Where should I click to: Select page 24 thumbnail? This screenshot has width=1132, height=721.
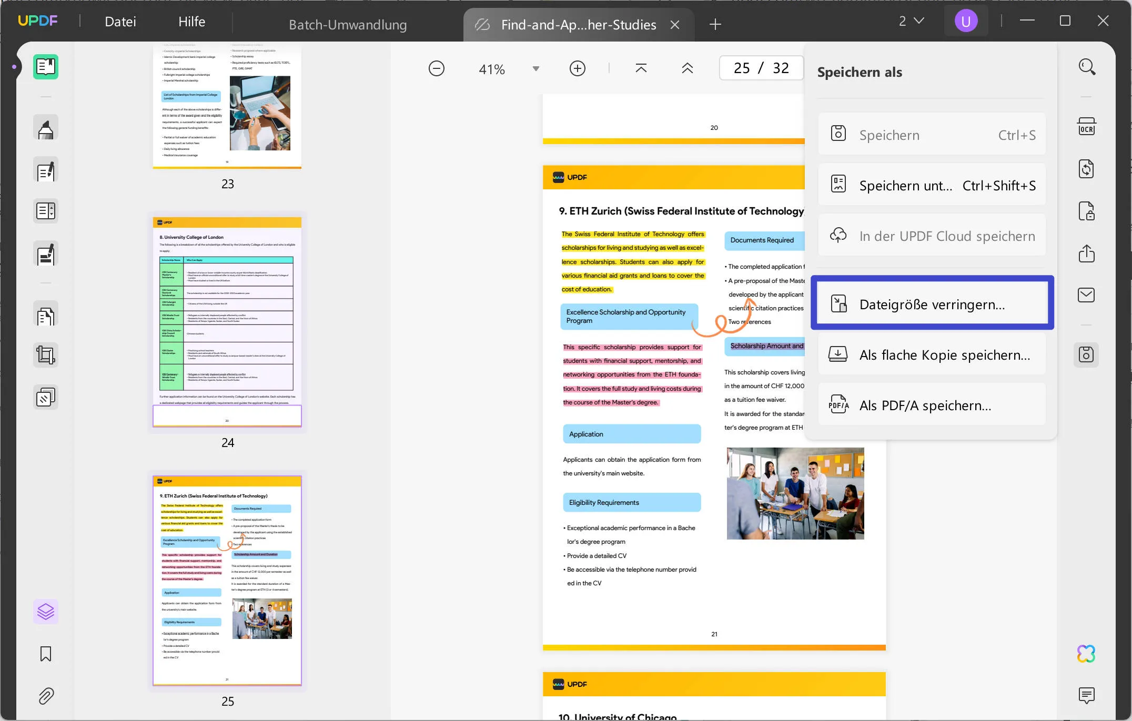coord(227,322)
